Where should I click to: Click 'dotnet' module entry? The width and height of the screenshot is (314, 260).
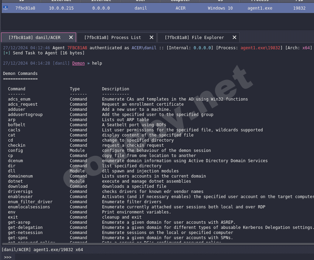click(15, 182)
